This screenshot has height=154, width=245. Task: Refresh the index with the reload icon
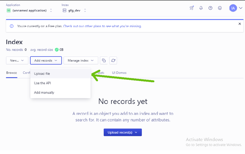[x=113, y=60]
